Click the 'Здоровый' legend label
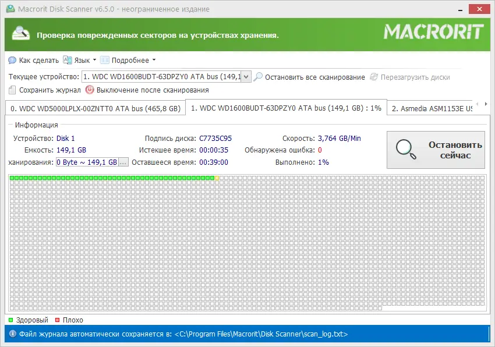 tap(32, 320)
